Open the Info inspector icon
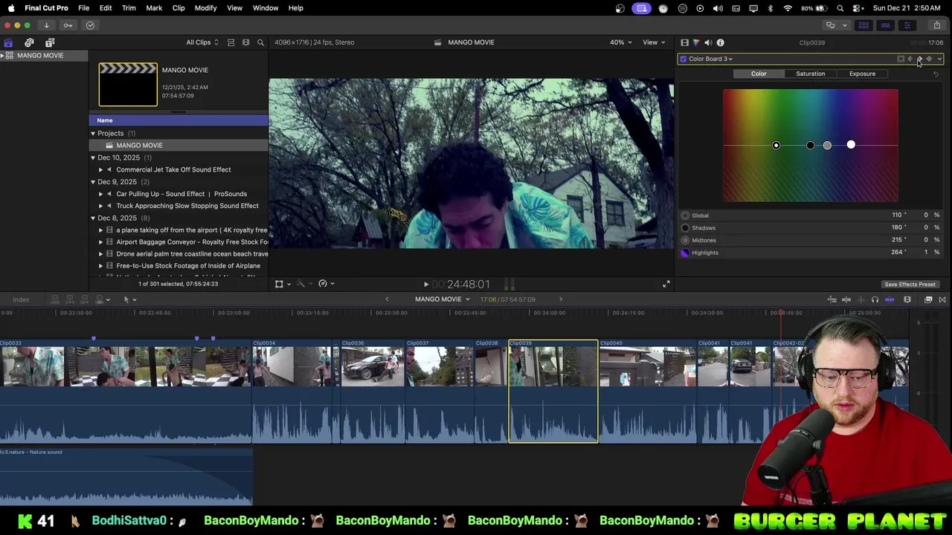 click(720, 42)
